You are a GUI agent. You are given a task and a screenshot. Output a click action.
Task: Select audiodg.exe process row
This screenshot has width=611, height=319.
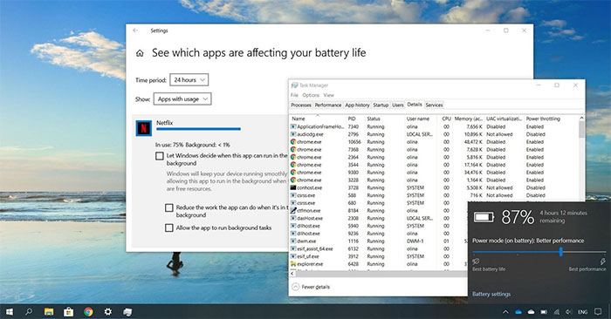click(434, 134)
